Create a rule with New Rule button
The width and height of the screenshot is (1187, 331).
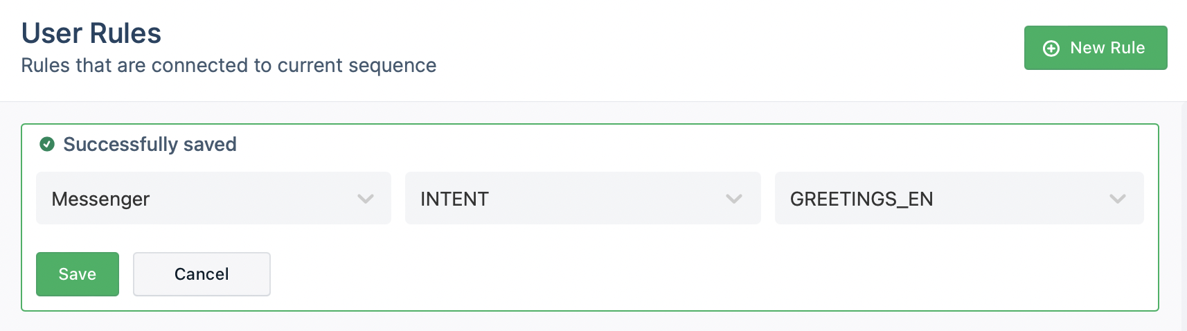1095,48
